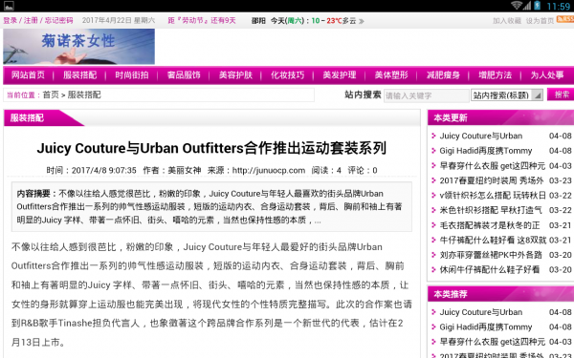
Task: Tap the battery status icon
Action: coord(538,6)
